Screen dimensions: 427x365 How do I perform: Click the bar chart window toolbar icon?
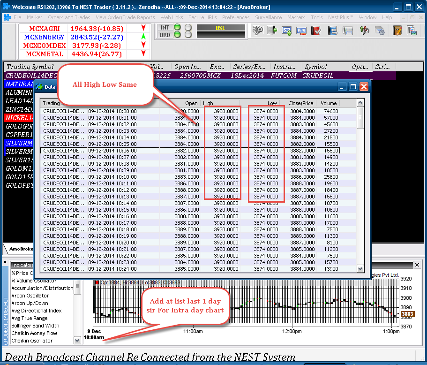(x=348, y=30)
